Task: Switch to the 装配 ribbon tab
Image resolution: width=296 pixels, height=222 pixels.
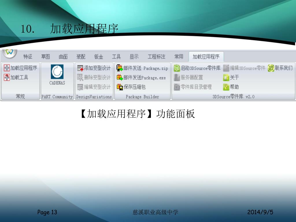Action: (x=81, y=57)
